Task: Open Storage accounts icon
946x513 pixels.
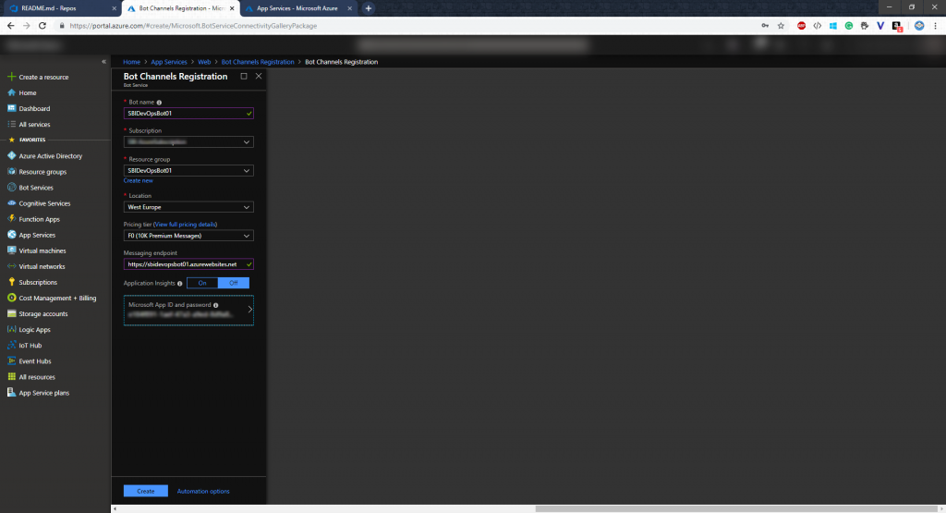Action: tap(11, 313)
